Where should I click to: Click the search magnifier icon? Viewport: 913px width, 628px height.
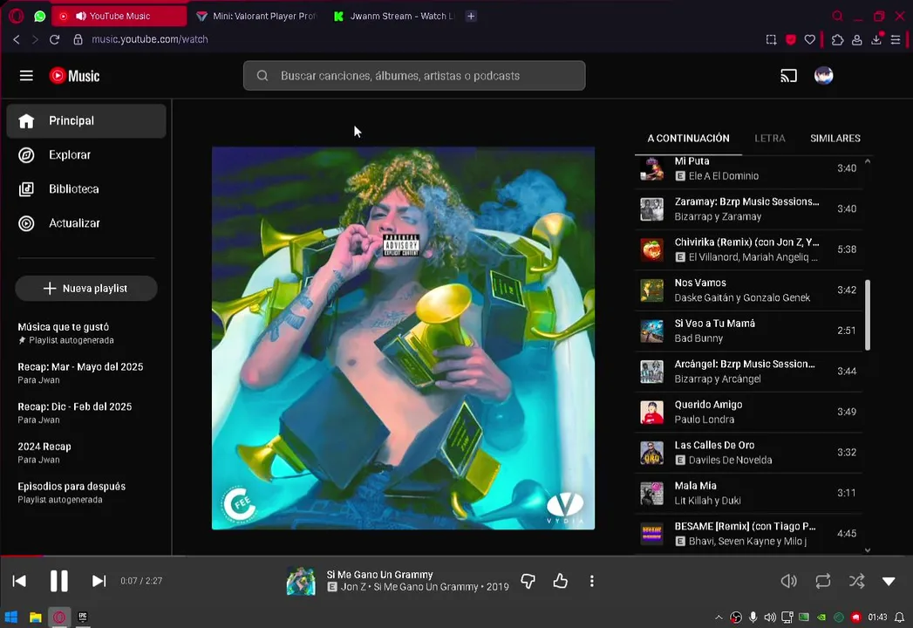pos(262,76)
